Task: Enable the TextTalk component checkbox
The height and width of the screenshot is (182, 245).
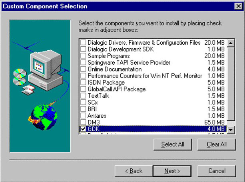Action: coord(83,95)
